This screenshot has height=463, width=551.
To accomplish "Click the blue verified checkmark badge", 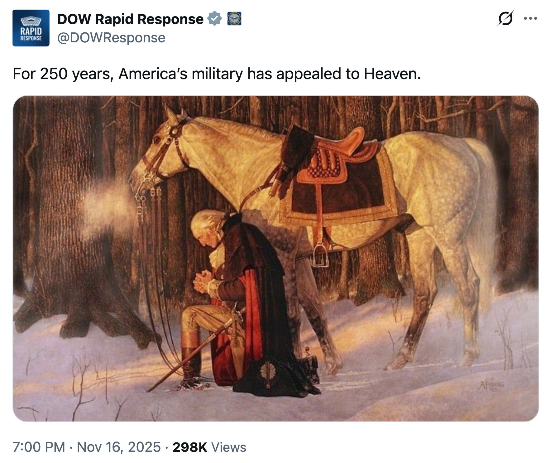I will coord(214,19).
